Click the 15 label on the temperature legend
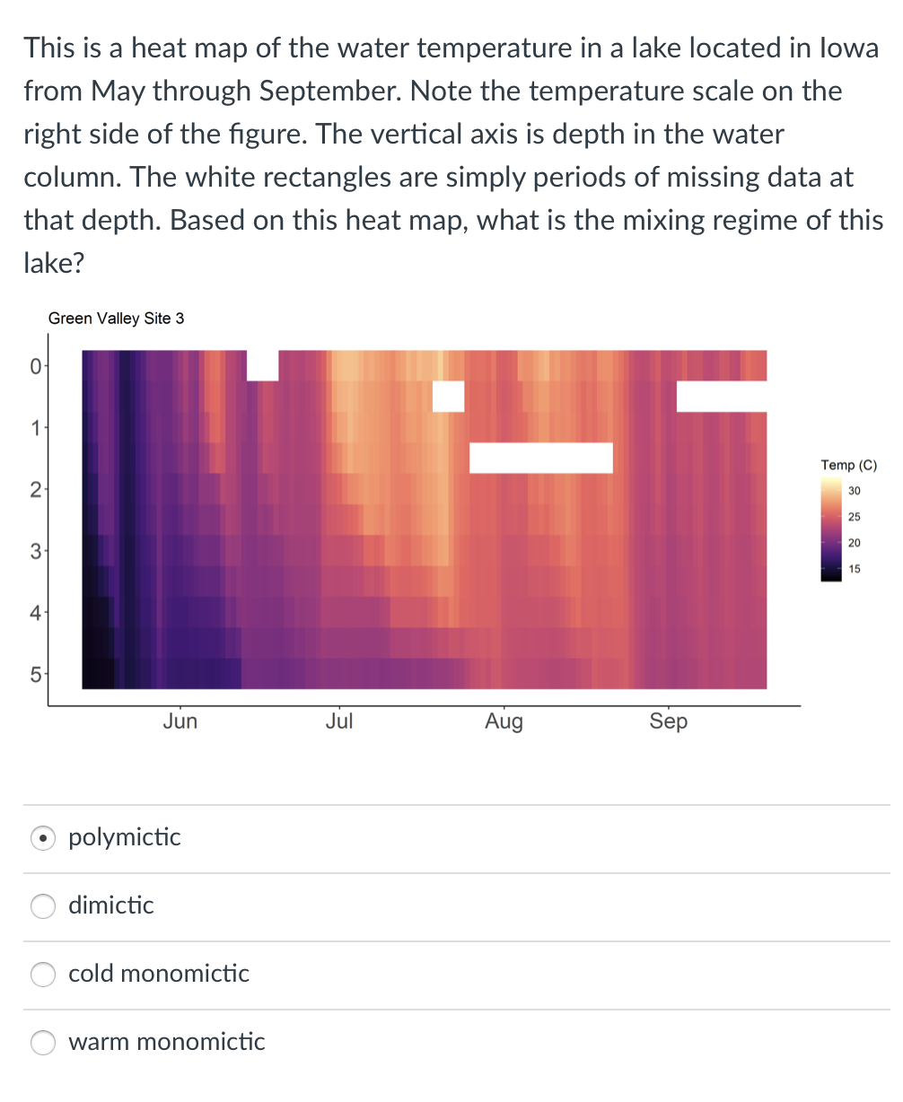This screenshot has height=1102, width=903. pyautogui.click(x=853, y=568)
